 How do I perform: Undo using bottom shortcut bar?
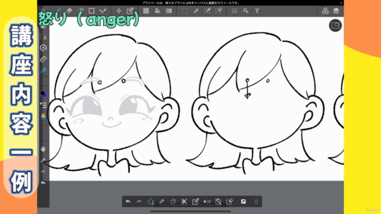point(128,202)
